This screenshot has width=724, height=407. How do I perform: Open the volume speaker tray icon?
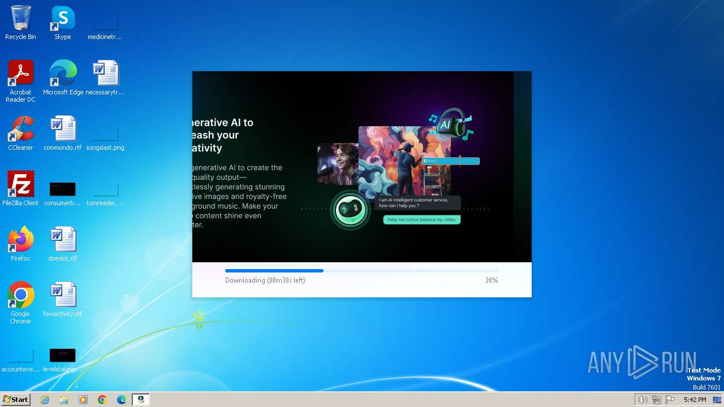pos(643,400)
